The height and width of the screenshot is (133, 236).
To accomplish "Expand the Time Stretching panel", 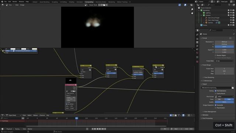I will pos(203,78).
